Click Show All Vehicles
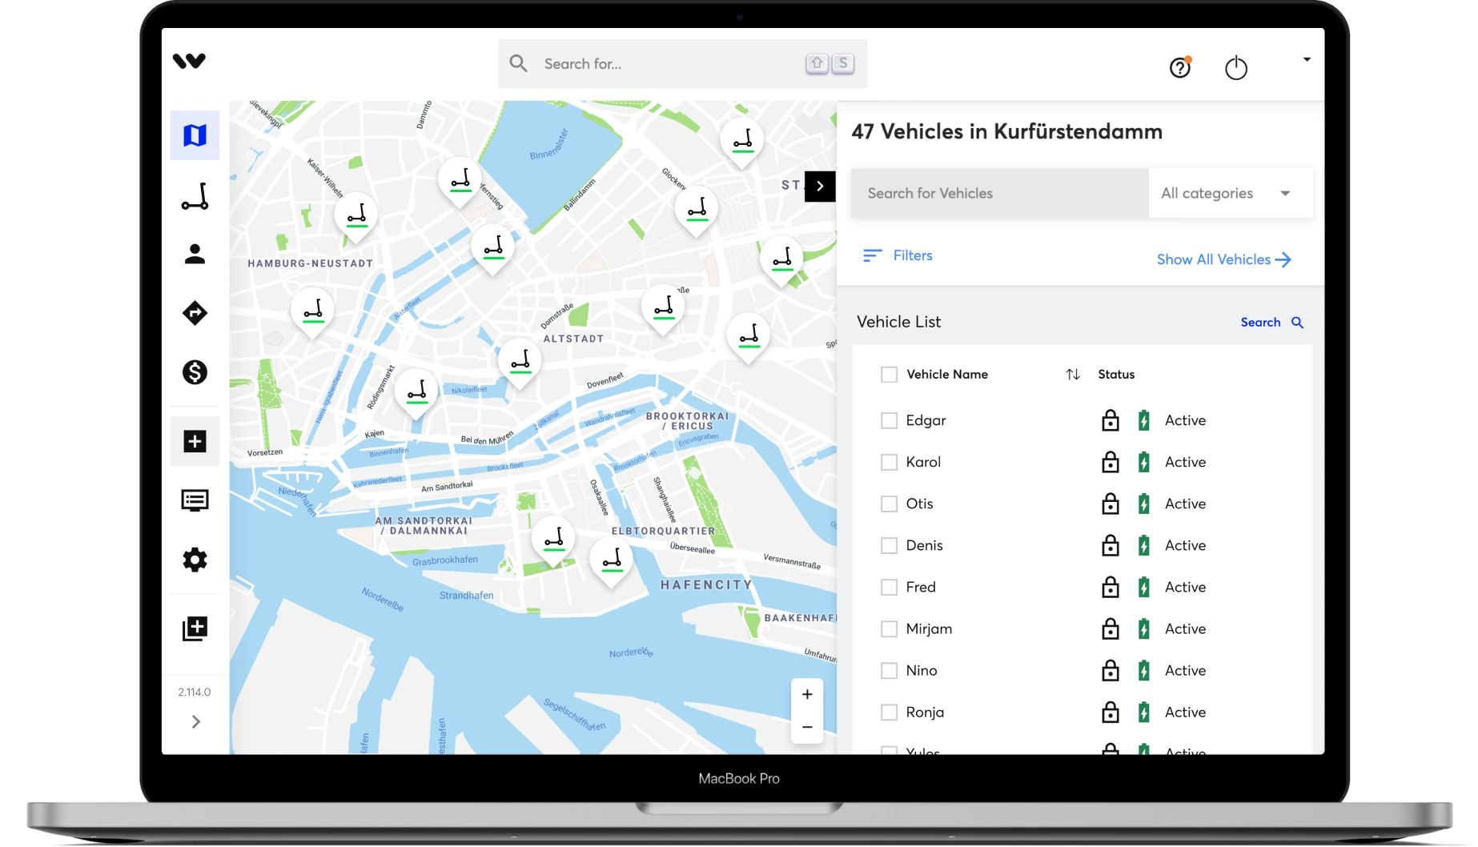The image size is (1478, 847). [1214, 259]
